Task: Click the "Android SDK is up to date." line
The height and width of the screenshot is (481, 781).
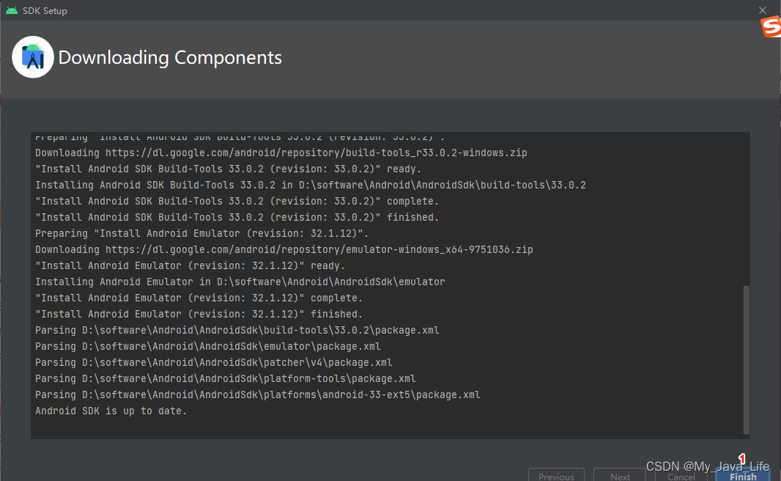Action: 111,411
